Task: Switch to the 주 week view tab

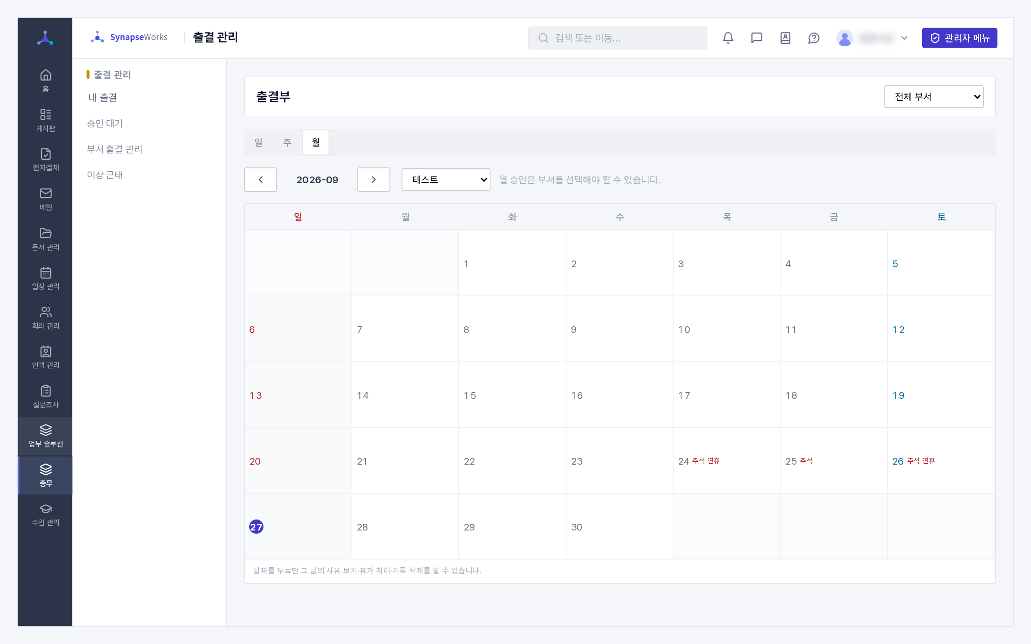Action: (287, 142)
